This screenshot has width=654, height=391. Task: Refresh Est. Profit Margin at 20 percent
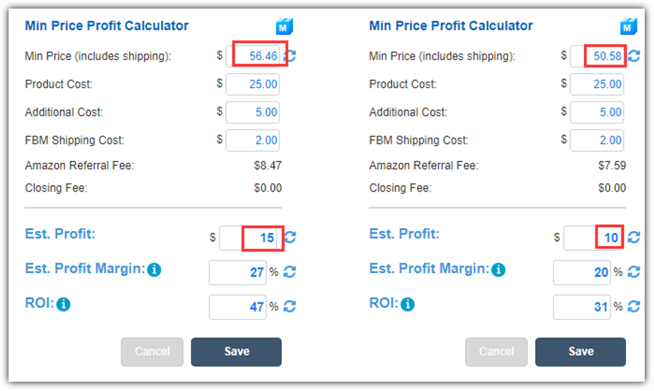click(634, 272)
